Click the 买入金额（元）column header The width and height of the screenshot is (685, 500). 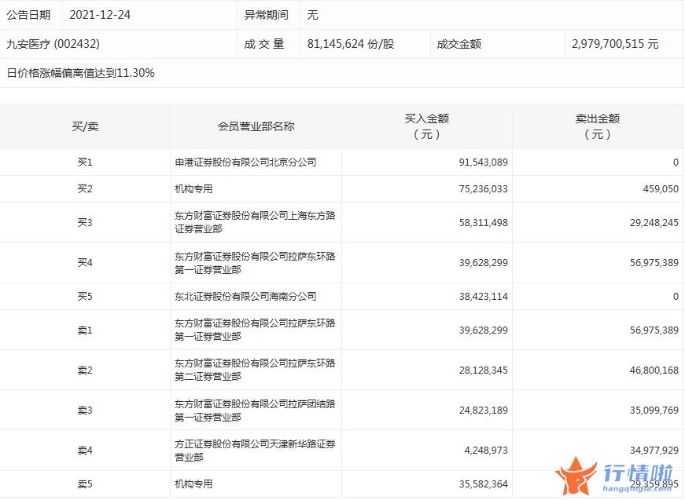pos(427,126)
